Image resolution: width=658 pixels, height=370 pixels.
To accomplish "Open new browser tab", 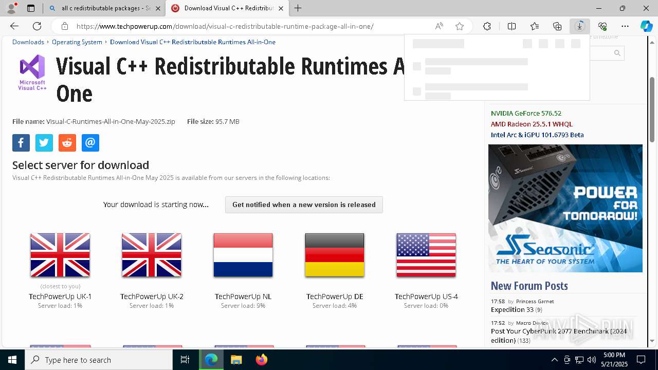I will coord(298,8).
